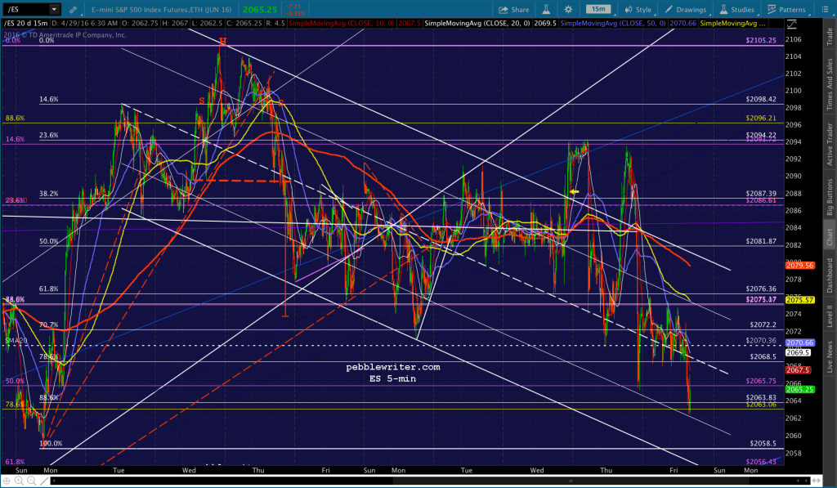Image resolution: width=837 pixels, height=488 pixels.
Task: Click the 100.0% Fibonacci retracement label
Action: click(51, 443)
